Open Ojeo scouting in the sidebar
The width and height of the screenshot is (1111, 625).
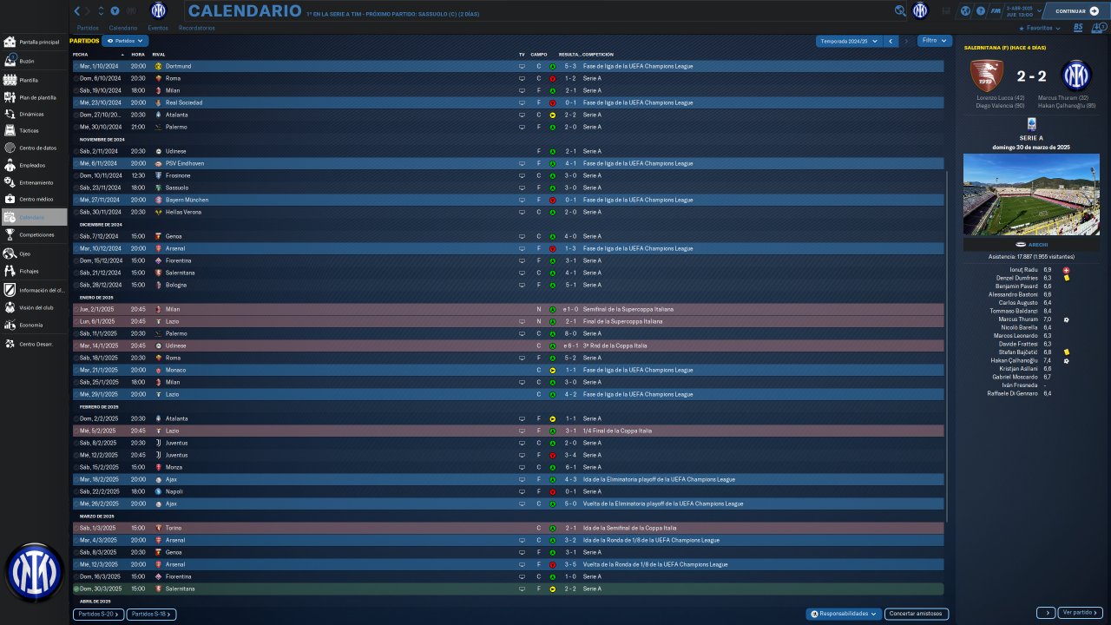click(x=33, y=253)
